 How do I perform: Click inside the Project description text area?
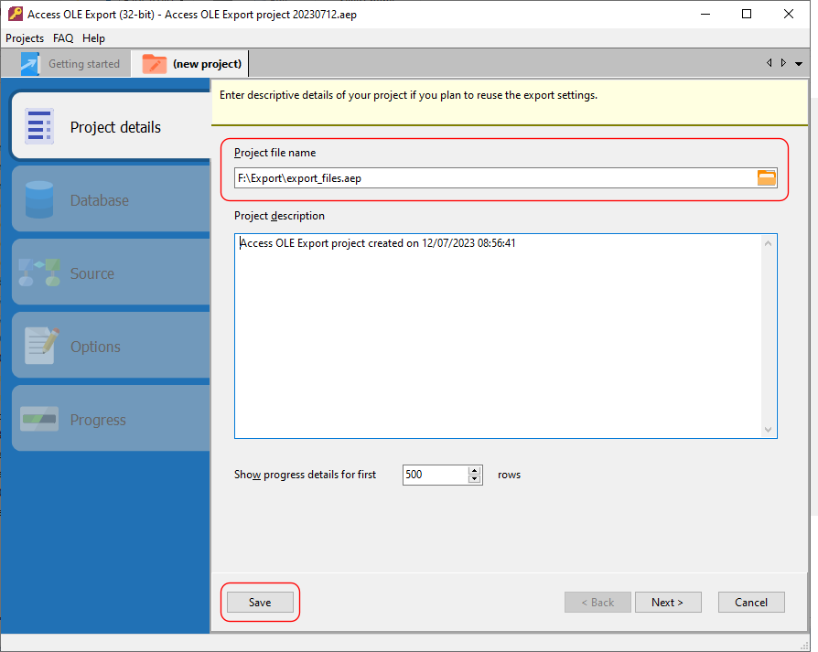499,338
